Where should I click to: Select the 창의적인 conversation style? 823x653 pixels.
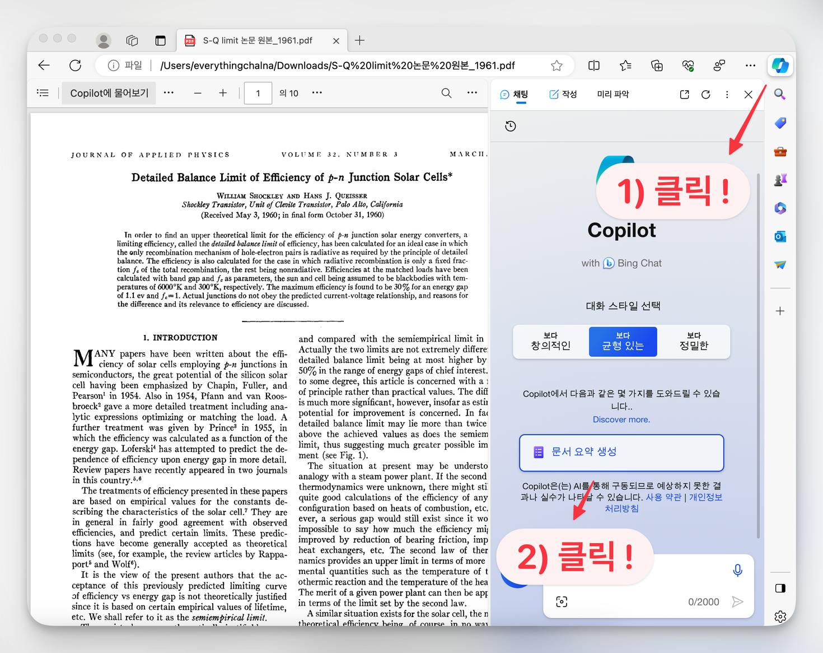(x=550, y=341)
